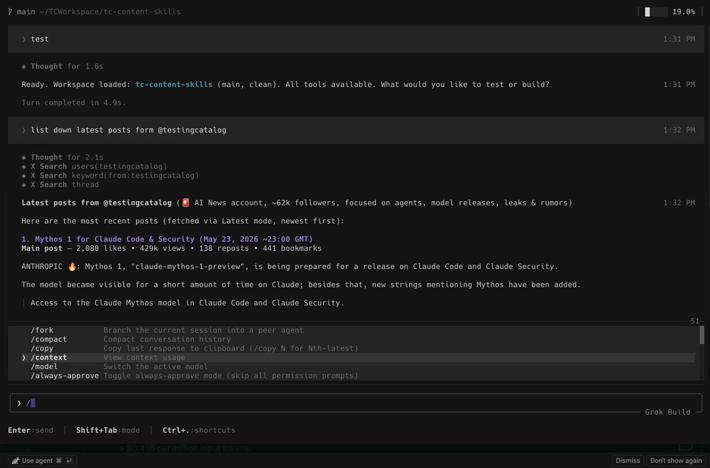Choose the /compact command
Viewport: 710px width, 468px height.
pos(49,339)
